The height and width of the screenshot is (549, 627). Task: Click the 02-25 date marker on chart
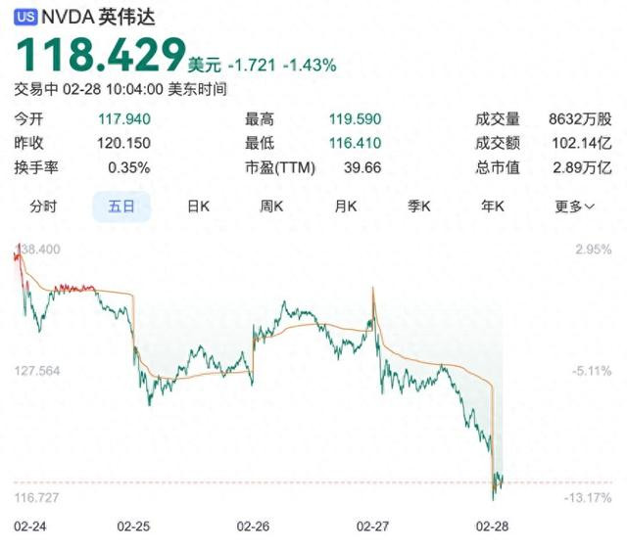pyautogui.click(x=133, y=526)
